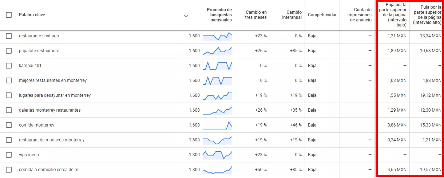Click trend sparkline for comida monterrey

coord(217,125)
